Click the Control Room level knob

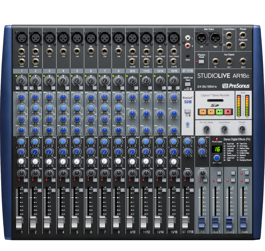224,128
